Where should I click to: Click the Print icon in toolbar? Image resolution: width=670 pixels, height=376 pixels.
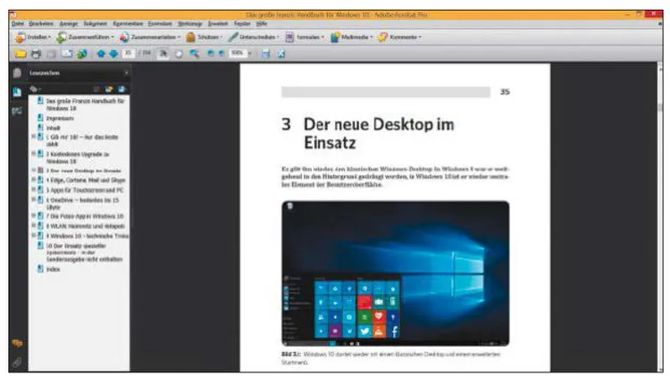(x=36, y=54)
